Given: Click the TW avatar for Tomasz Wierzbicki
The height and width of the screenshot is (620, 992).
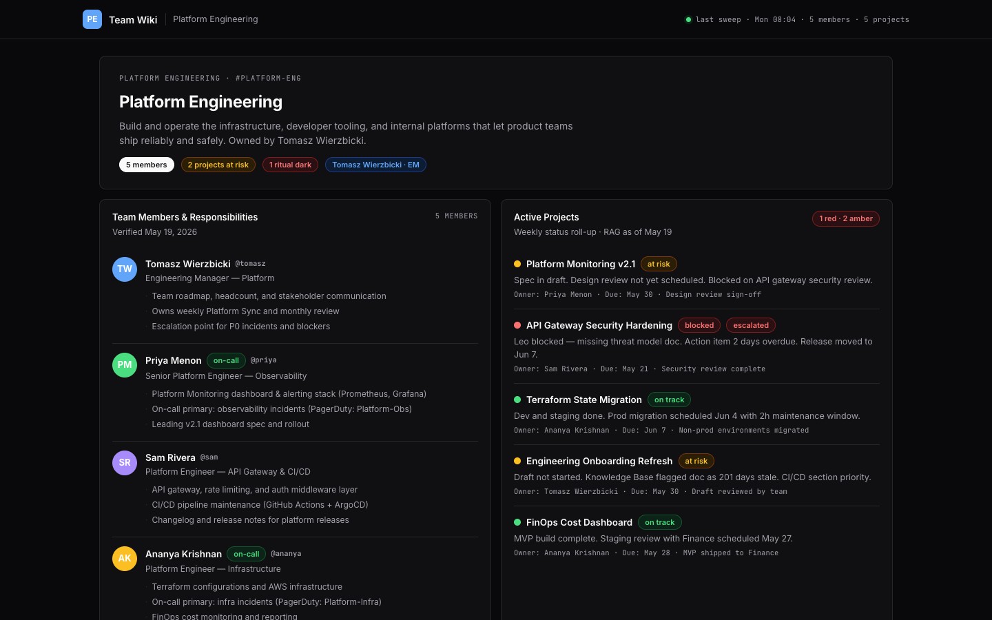Looking at the screenshot, I should [x=125, y=269].
